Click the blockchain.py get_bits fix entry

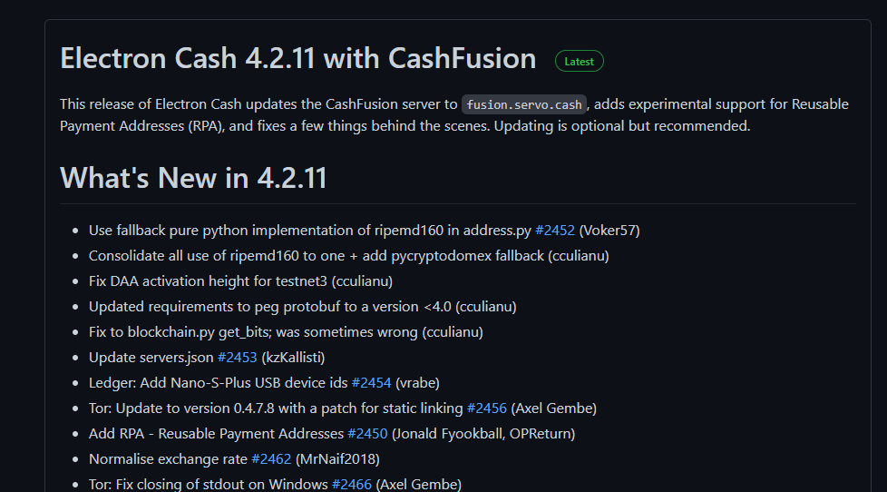(x=286, y=332)
